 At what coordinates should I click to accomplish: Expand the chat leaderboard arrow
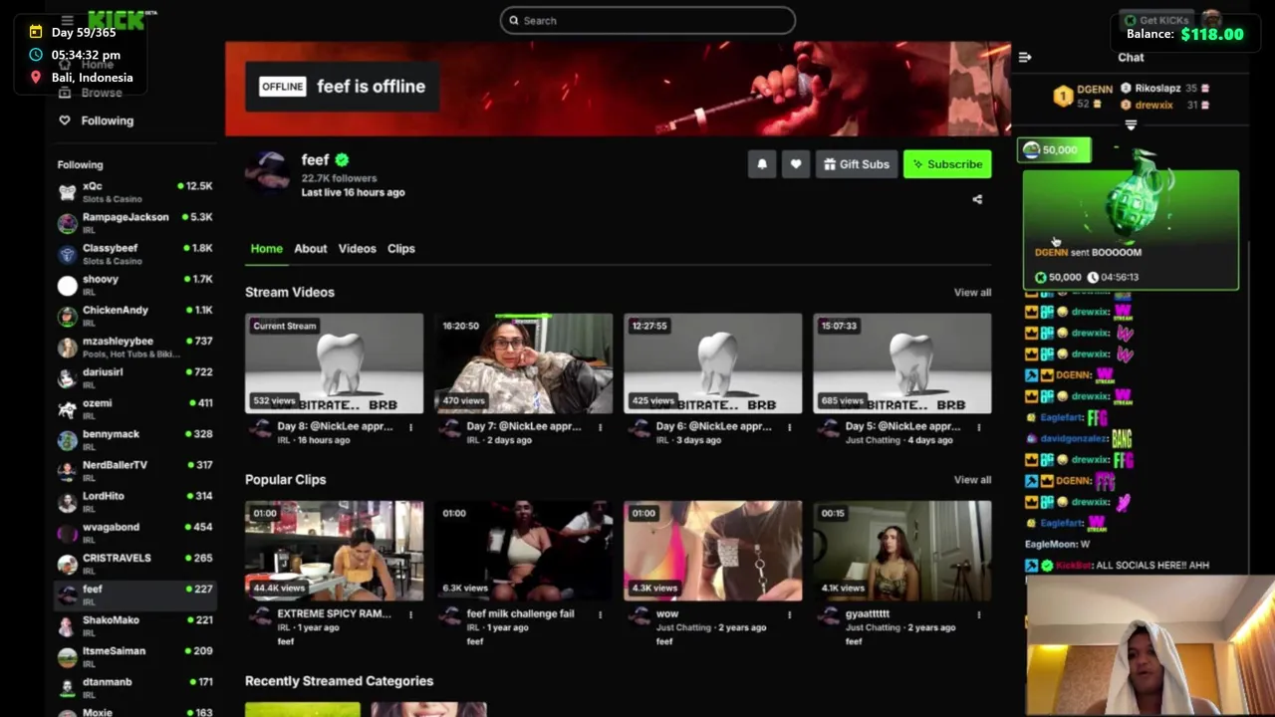[x=1131, y=124]
